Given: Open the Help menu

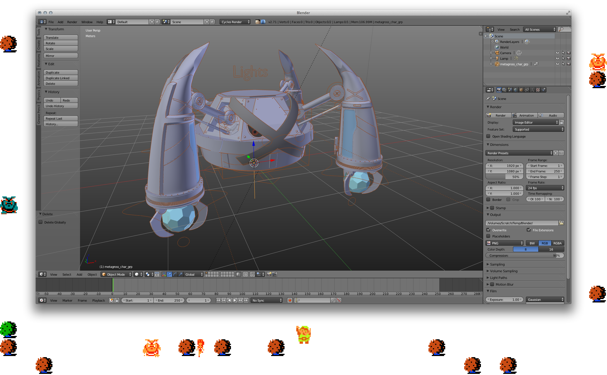Looking at the screenshot, I should coord(100,22).
